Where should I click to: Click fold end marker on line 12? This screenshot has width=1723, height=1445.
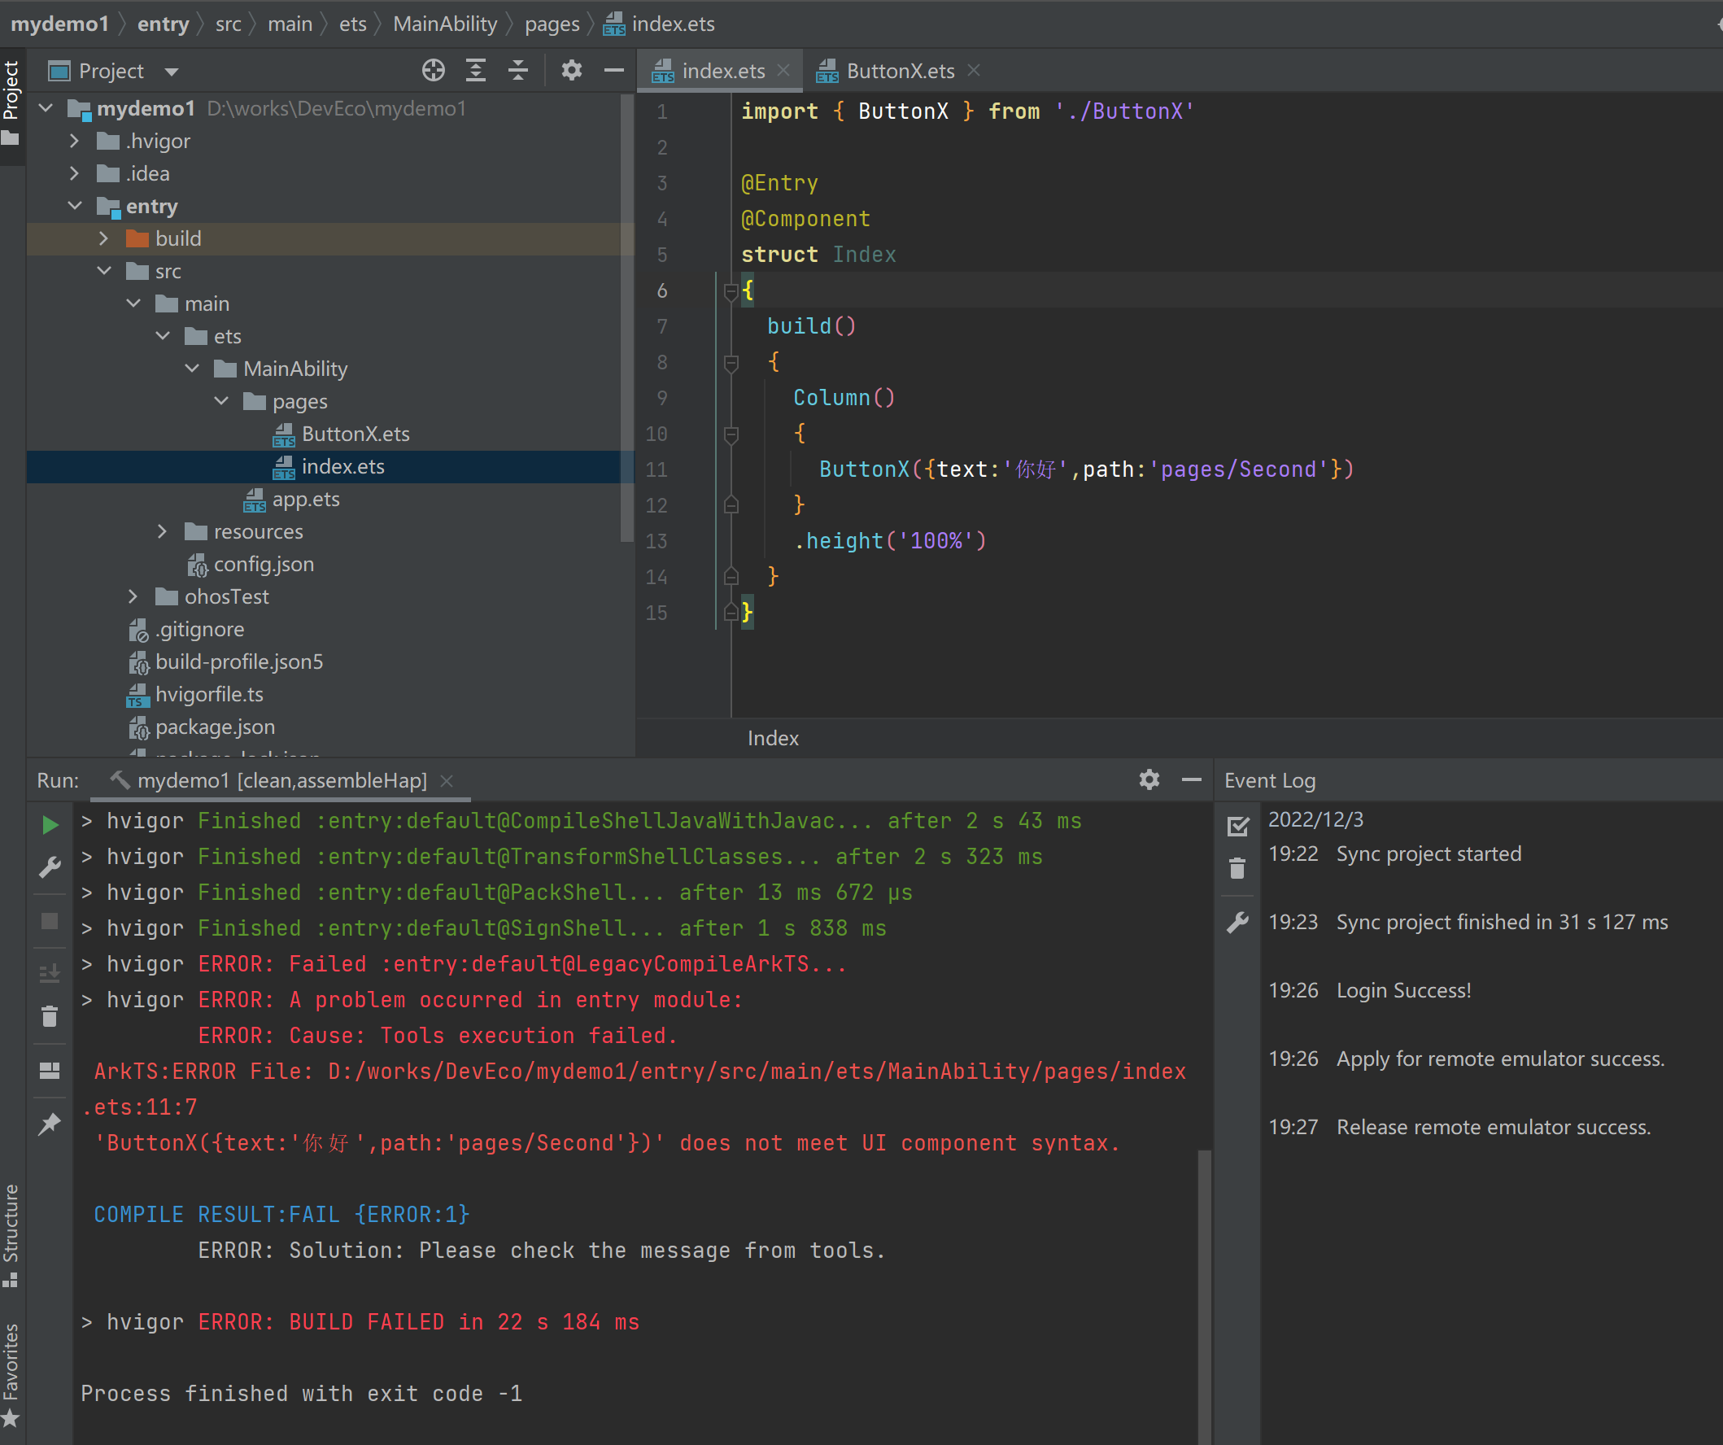coord(731,504)
